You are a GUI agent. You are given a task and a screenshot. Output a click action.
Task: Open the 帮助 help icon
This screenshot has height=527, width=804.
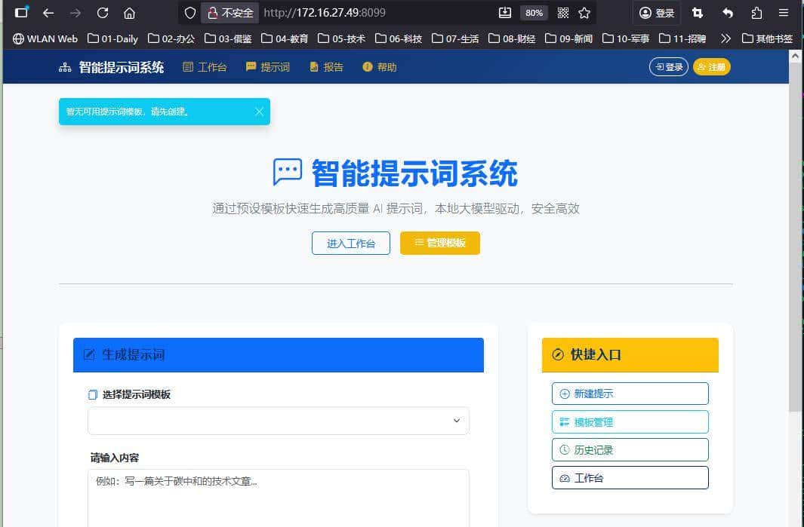tap(367, 66)
